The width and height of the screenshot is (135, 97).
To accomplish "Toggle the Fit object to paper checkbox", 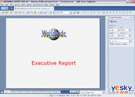I will tap(111, 44).
